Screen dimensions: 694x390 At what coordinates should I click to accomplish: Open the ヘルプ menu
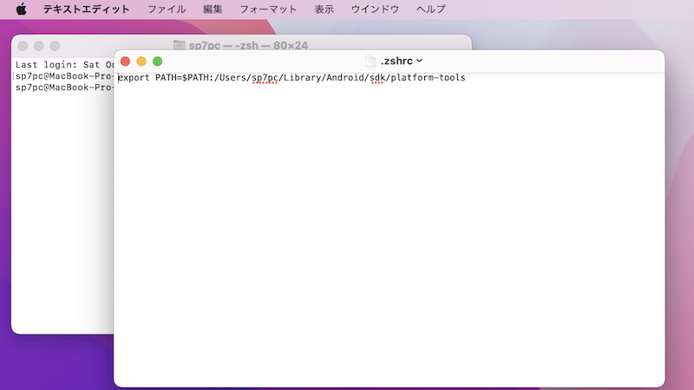coord(431,10)
